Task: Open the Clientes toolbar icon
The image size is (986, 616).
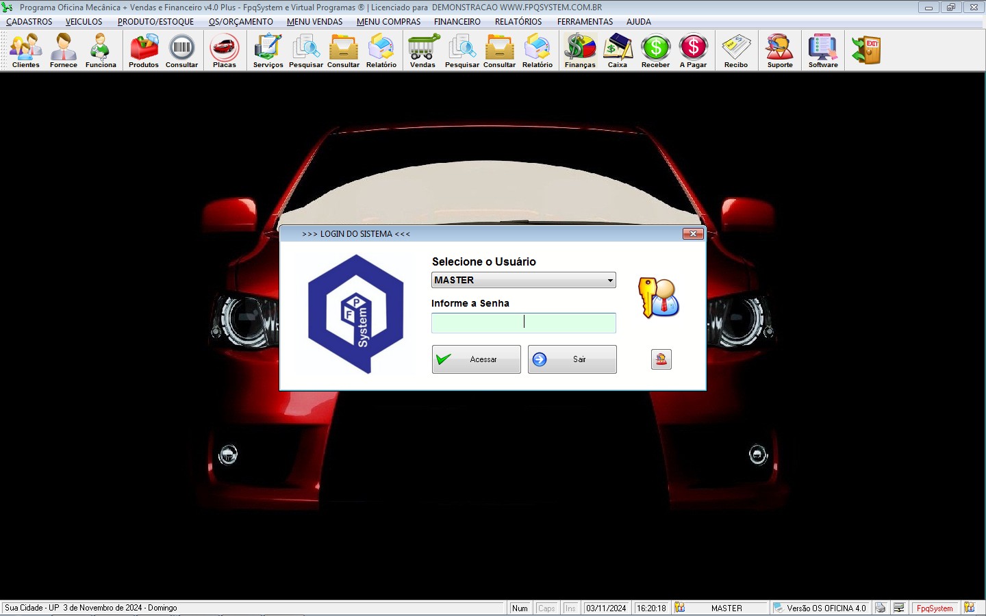Action: tap(26, 51)
